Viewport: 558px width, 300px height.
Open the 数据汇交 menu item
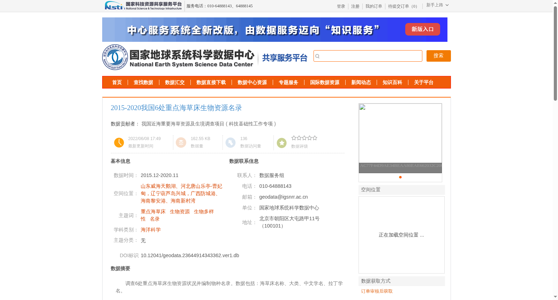point(175,83)
